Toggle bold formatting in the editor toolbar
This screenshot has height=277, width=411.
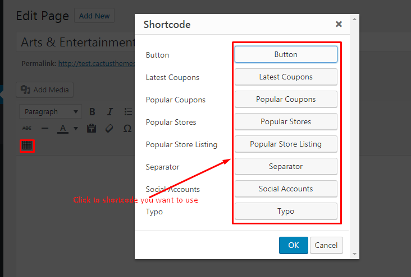[x=93, y=112]
